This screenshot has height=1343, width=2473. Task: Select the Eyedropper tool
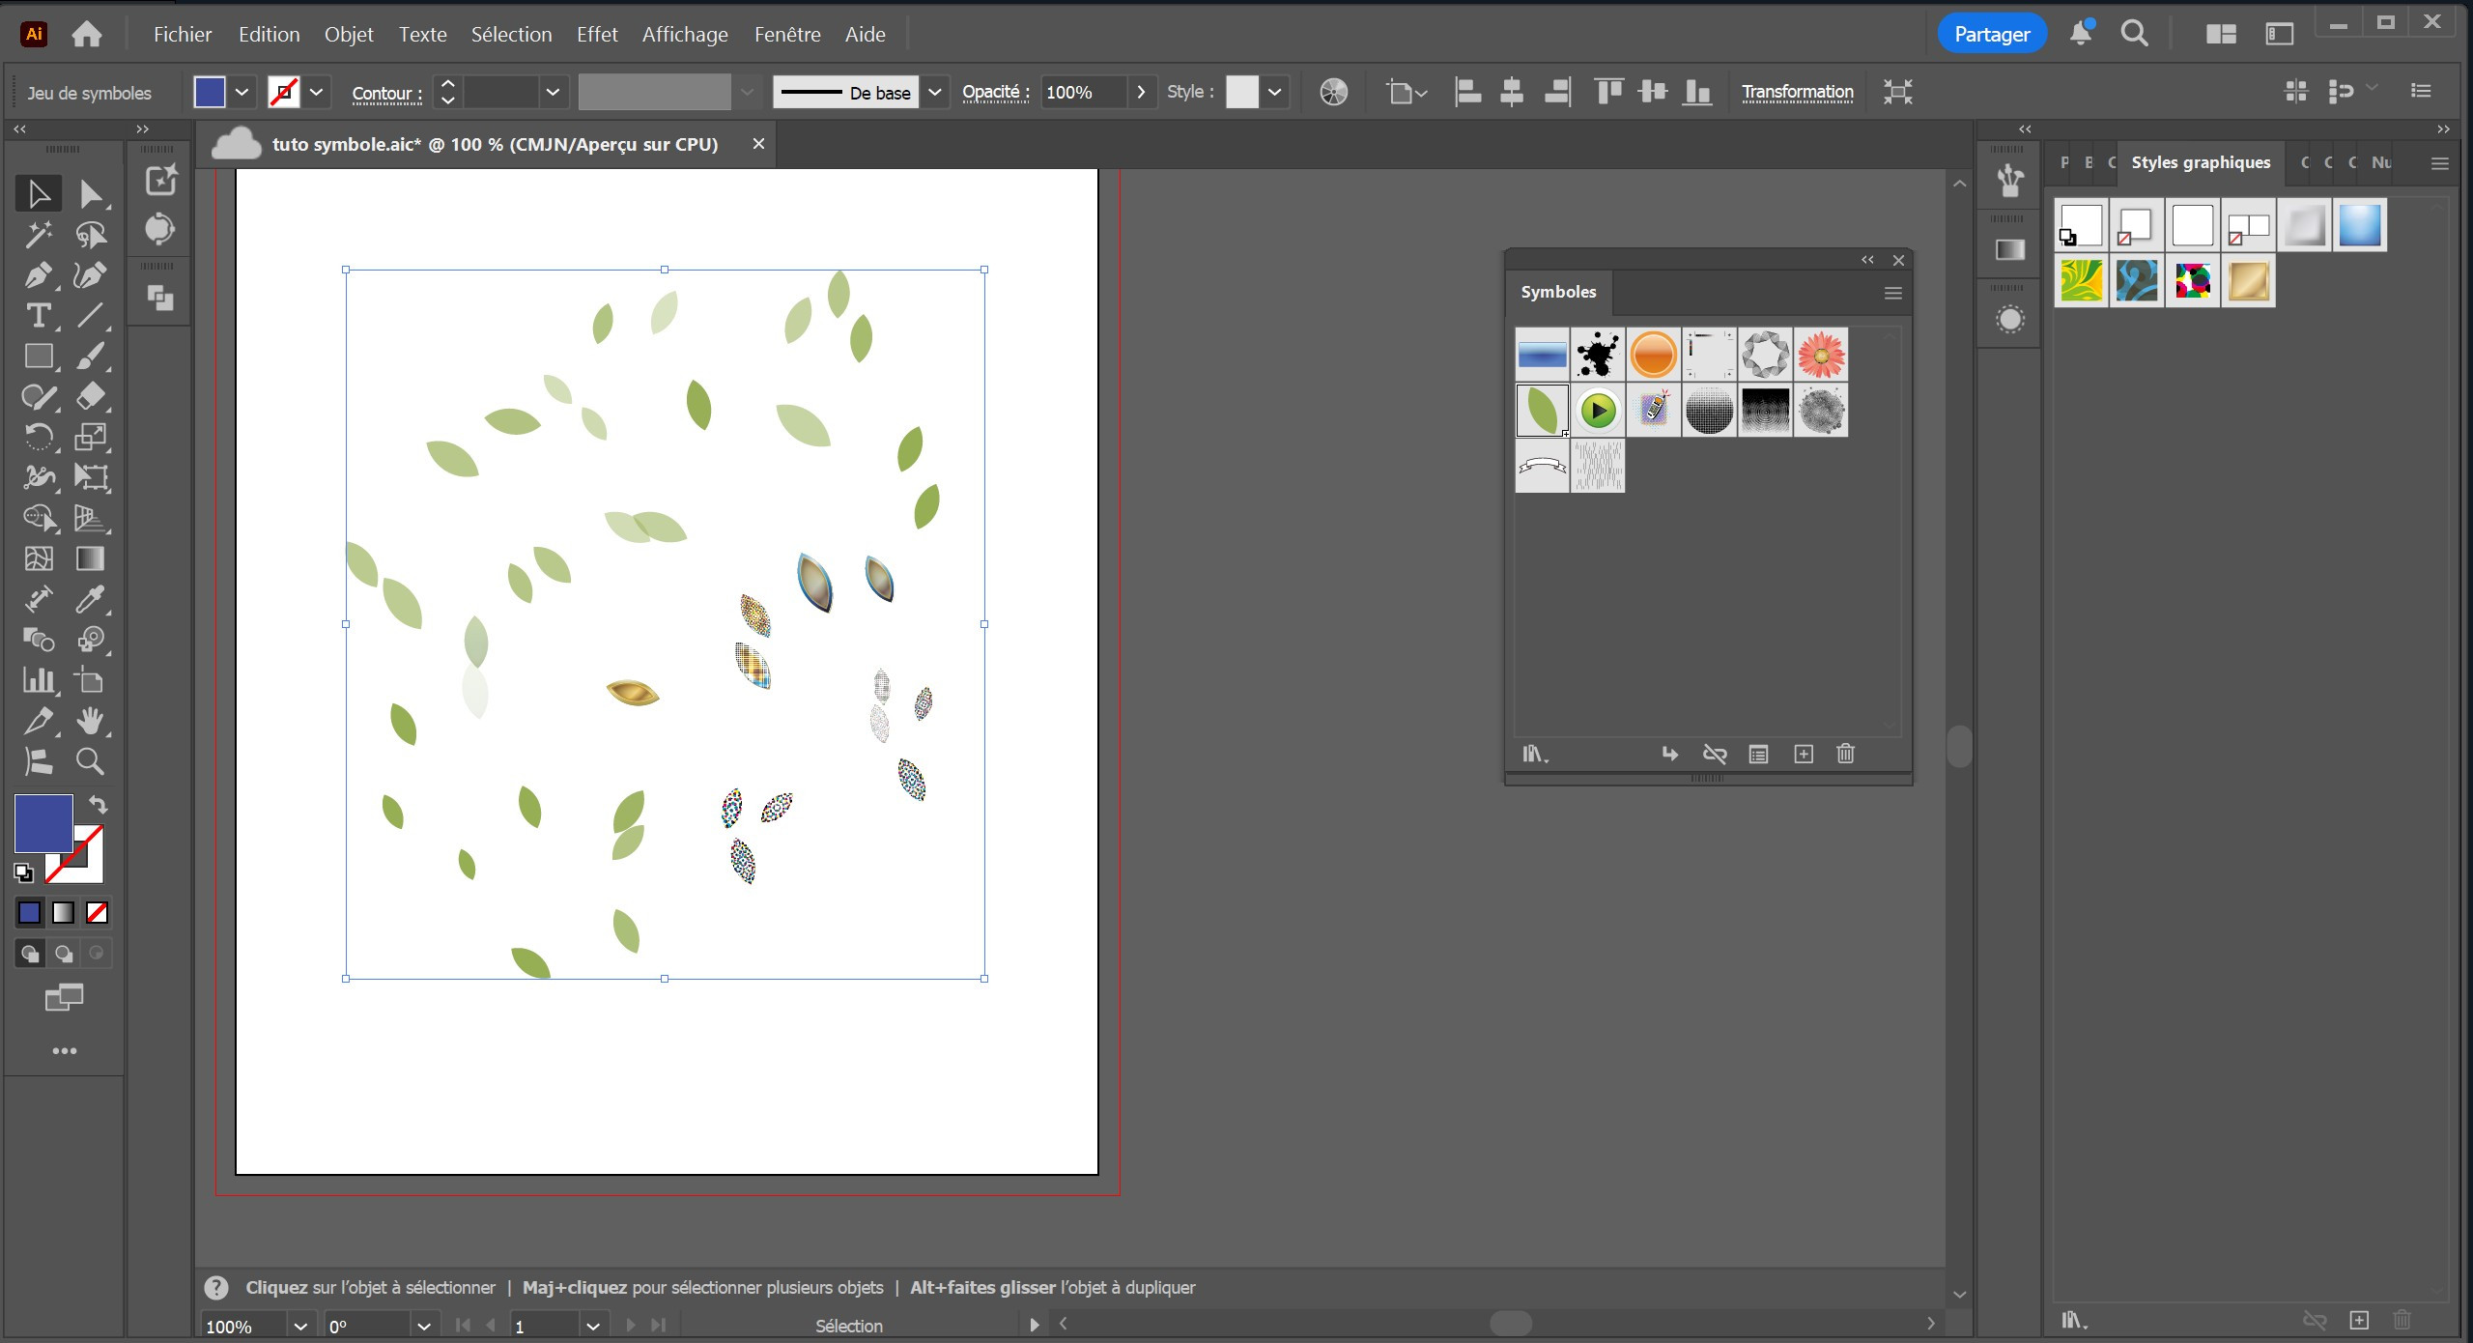click(90, 599)
